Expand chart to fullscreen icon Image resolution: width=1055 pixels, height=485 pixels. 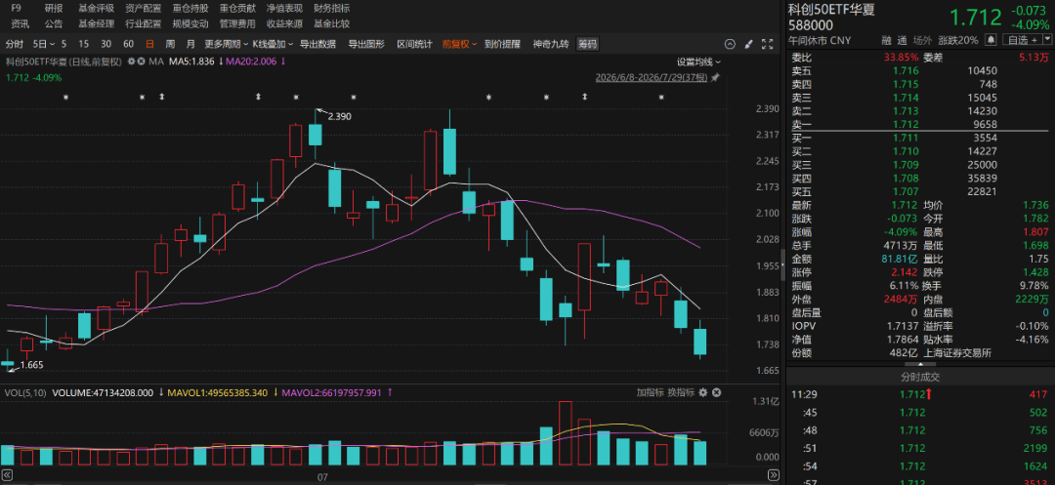tap(767, 44)
